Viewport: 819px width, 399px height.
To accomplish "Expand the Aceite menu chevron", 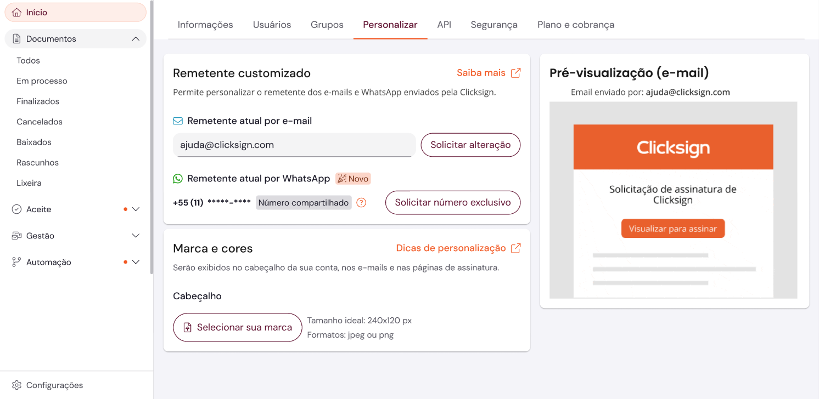I will (x=136, y=209).
